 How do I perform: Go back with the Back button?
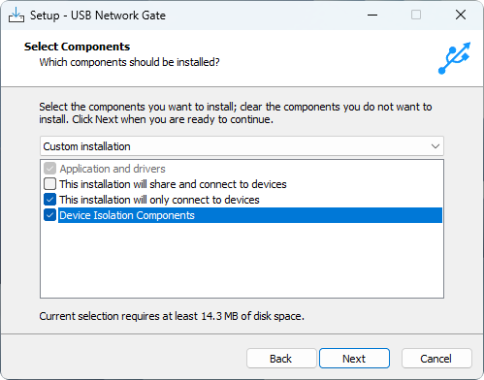coord(281,359)
